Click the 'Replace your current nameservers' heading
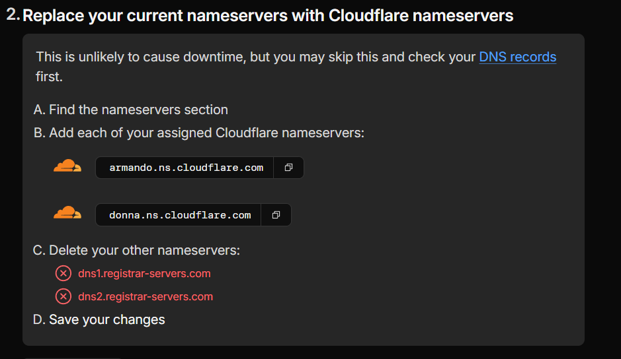The image size is (621, 359). [268, 16]
